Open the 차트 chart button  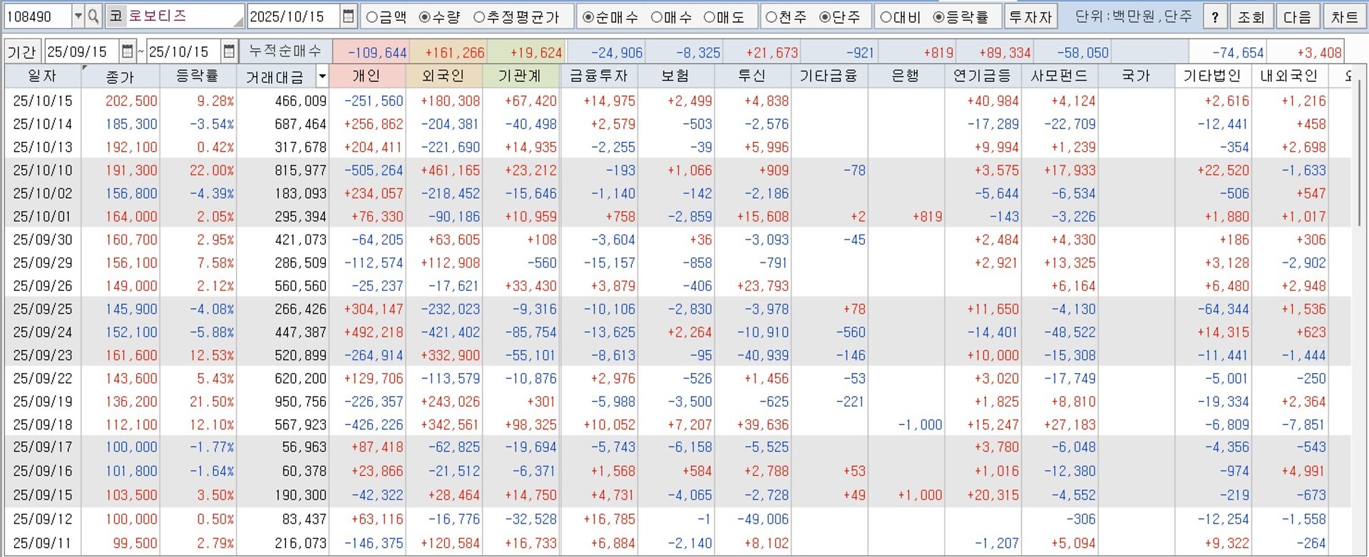1344,16
